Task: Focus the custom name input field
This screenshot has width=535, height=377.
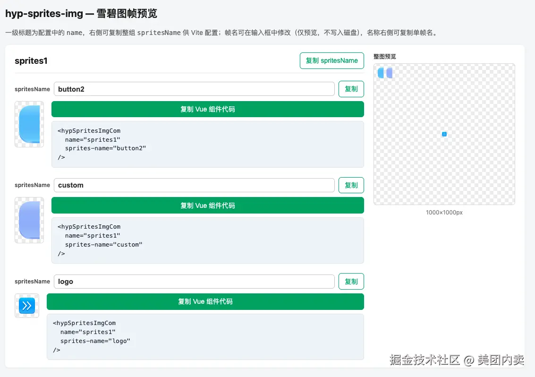Action: point(194,185)
